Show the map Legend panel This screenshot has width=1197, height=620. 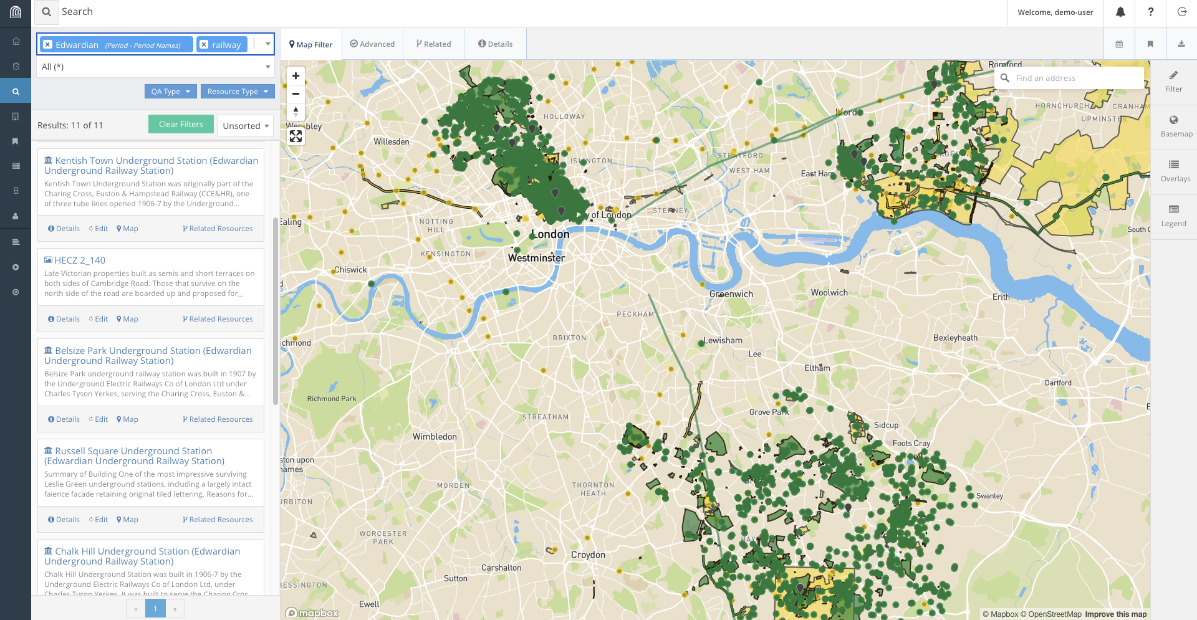pyautogui.click(x=1174, y=216)
